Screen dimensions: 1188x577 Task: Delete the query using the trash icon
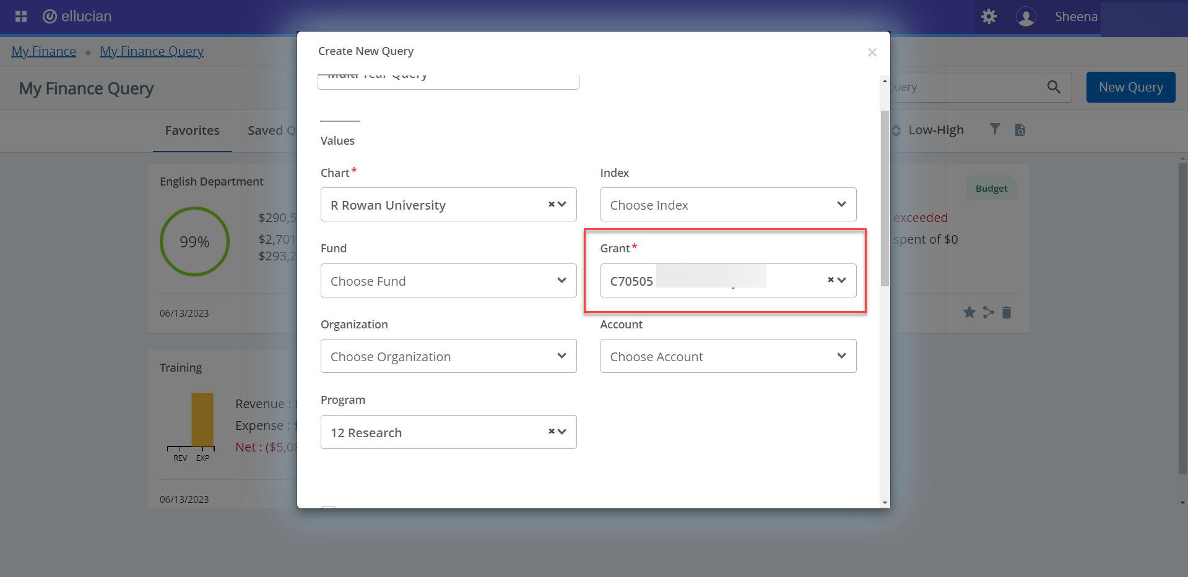pyautogui.click(x=1007, y=312)
